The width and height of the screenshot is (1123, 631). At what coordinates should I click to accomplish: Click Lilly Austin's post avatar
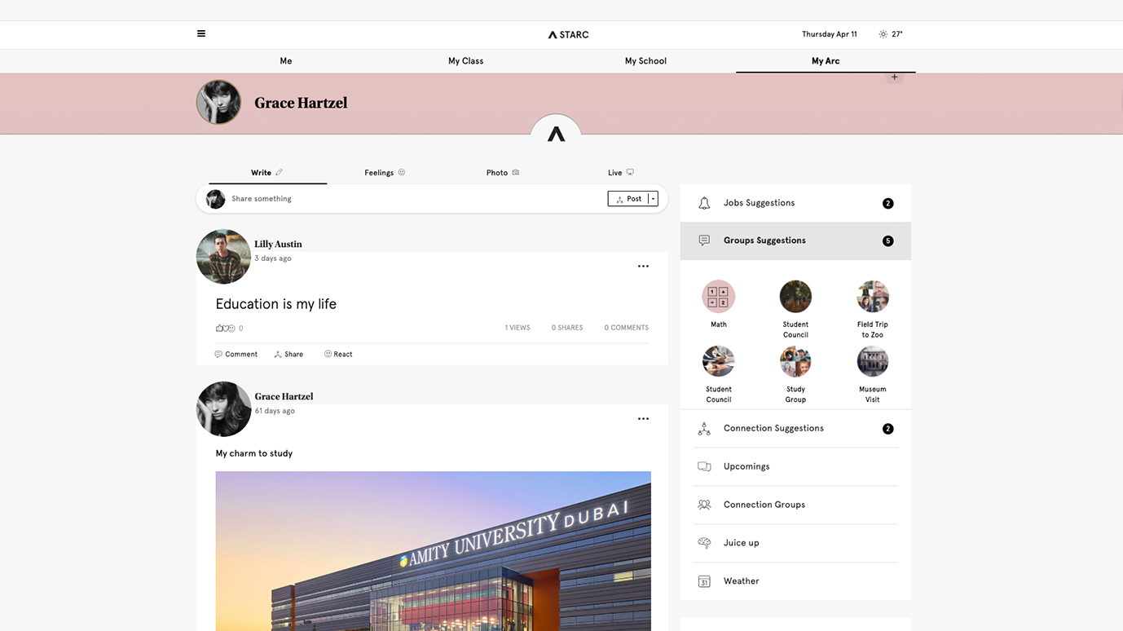[x=223, y=257]
